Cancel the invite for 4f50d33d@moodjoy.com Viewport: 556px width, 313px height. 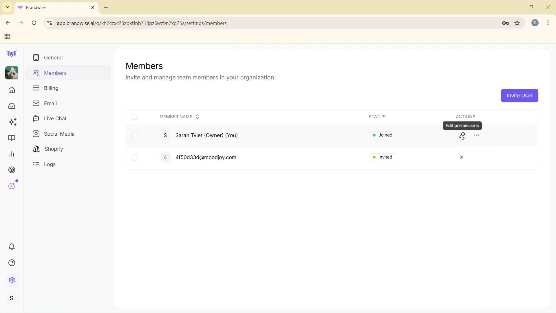click(462, 157)
